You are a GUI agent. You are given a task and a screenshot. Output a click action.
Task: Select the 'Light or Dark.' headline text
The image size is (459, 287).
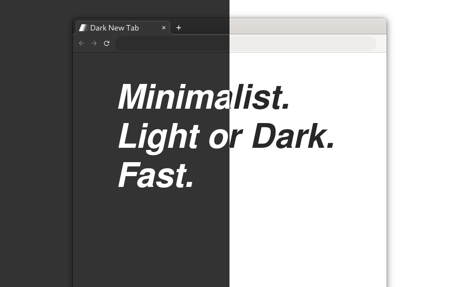click(225, 136)
